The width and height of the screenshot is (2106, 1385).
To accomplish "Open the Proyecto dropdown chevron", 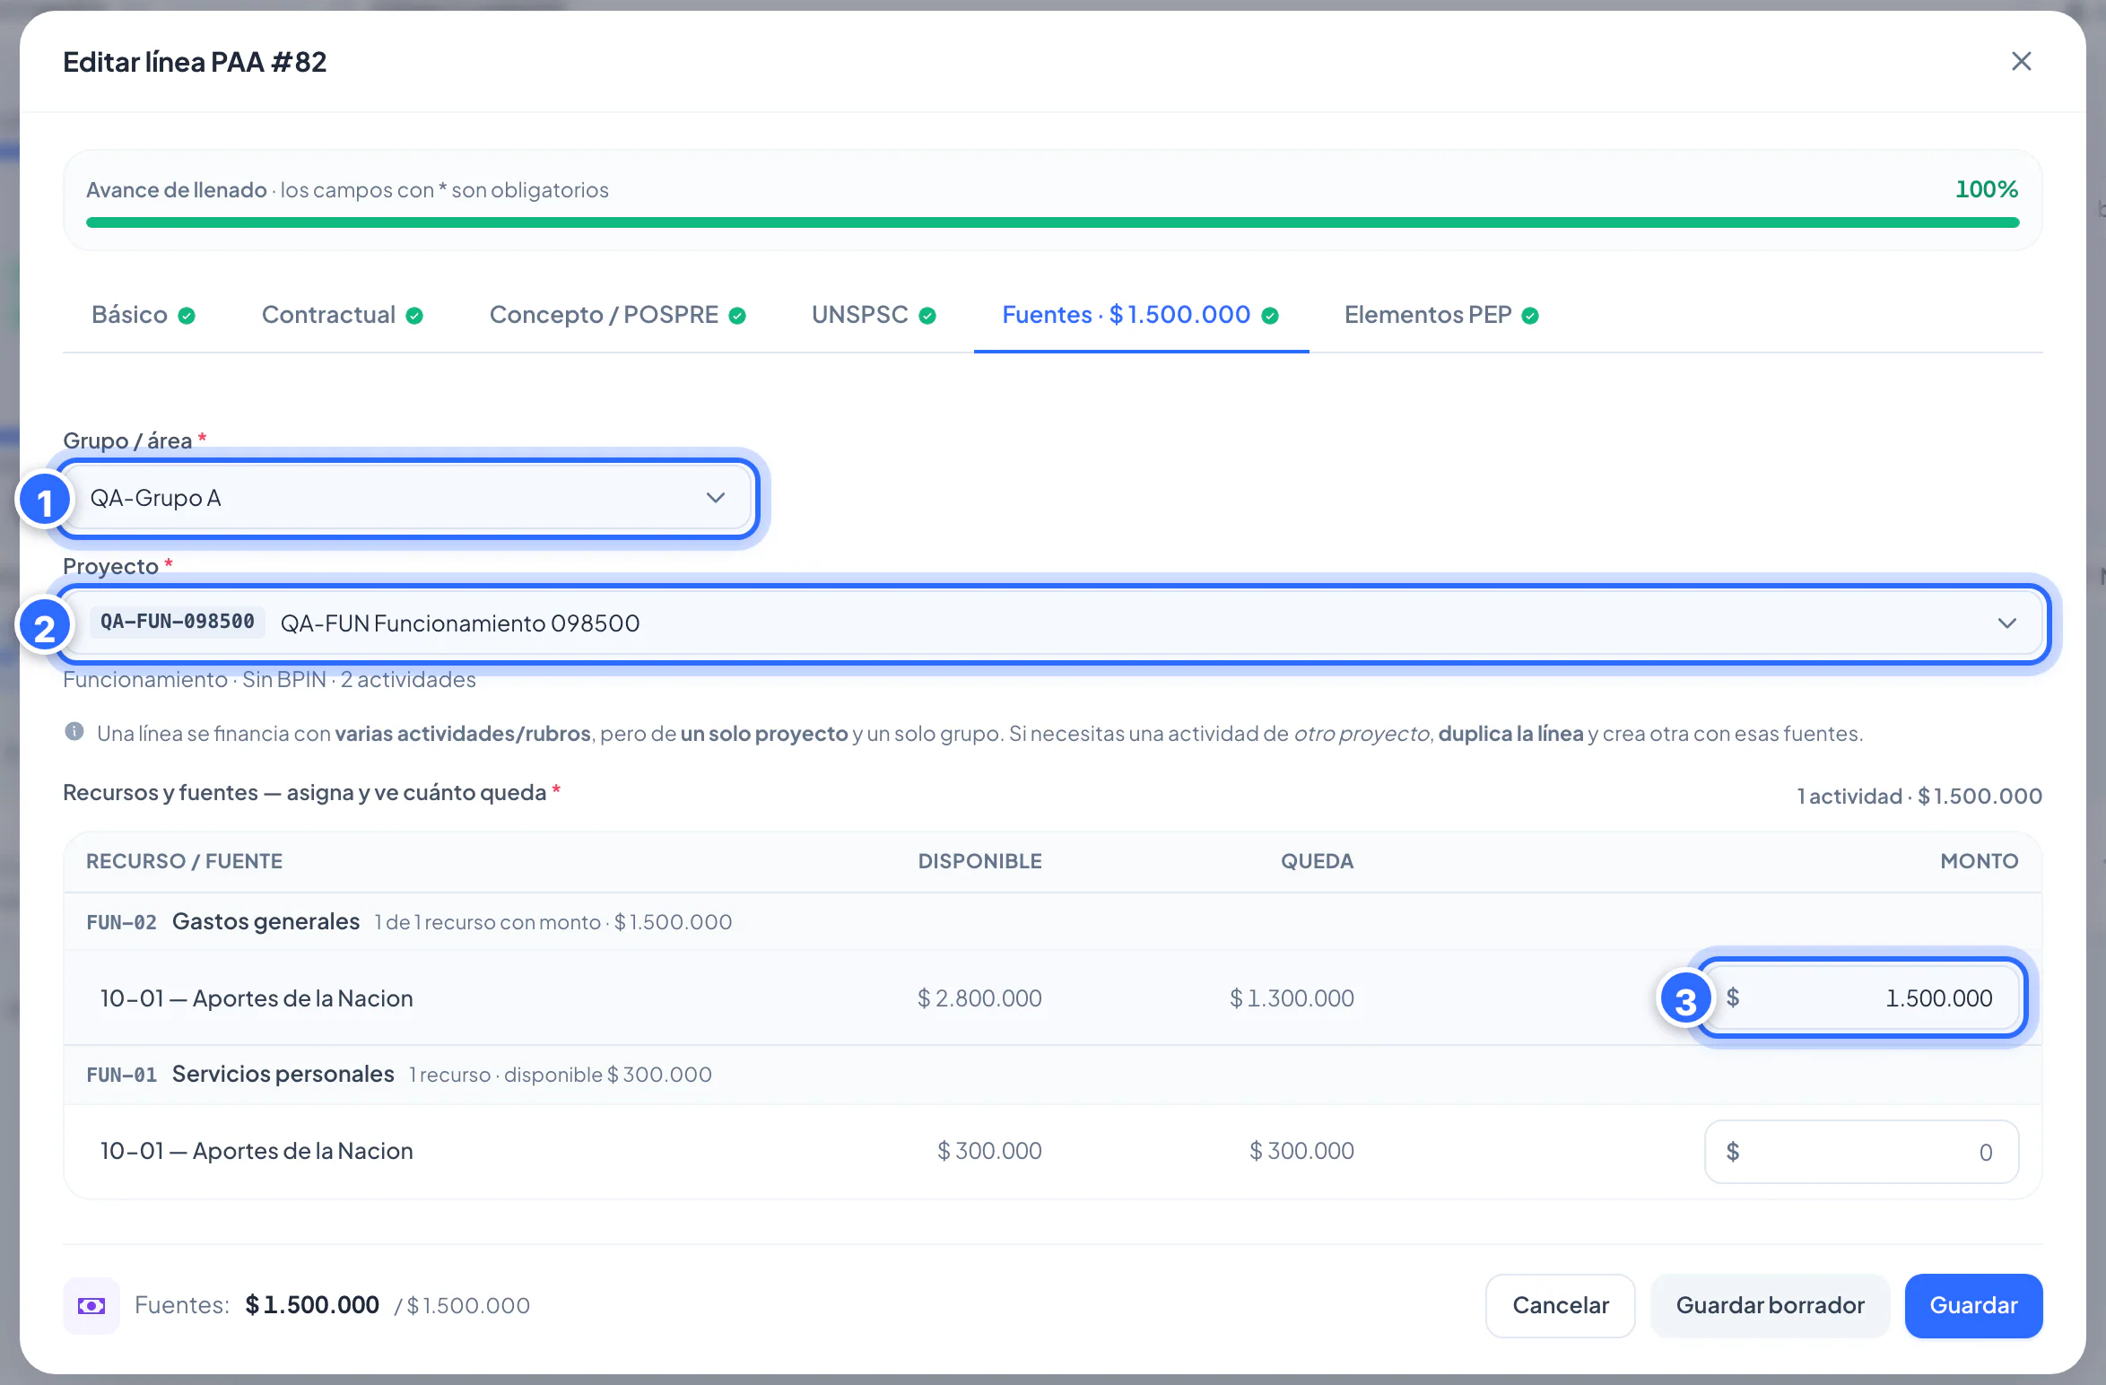I will coord(2007,623).
